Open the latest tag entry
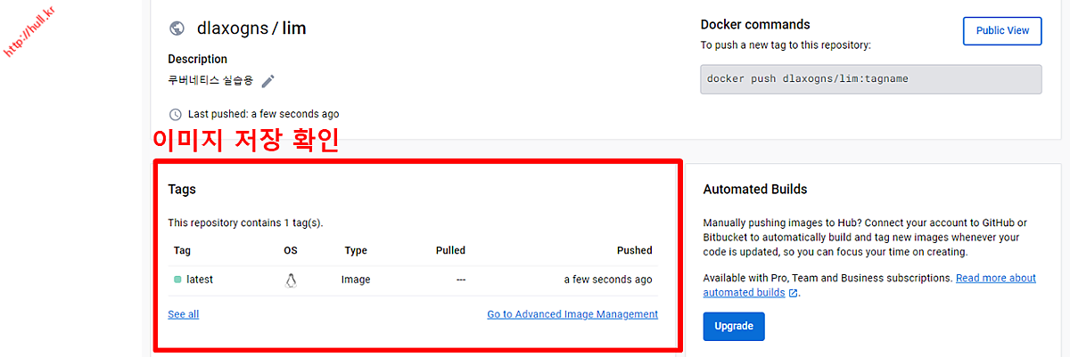This screenshot has width=1070, height=357. (200, 280)
